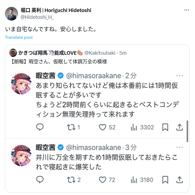Like the tweet with 52 likes

pos(103,127)
